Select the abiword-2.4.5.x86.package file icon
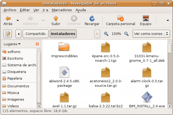The height and width of the screenshot is (115, 173). [64, 72]
